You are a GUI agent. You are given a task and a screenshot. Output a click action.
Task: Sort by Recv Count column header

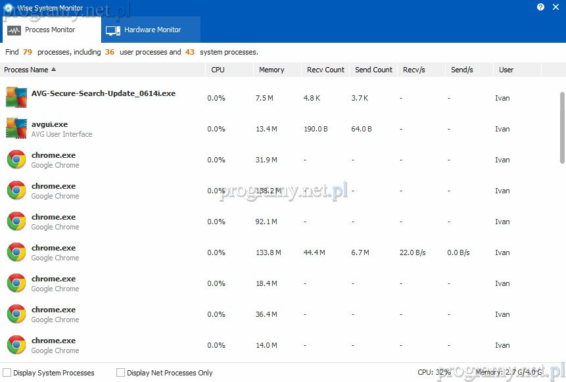click(x=325, y=70)
